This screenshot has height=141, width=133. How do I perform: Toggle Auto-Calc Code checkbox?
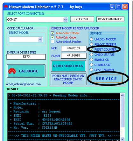tap(52, 37)
